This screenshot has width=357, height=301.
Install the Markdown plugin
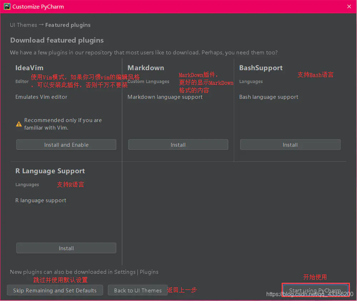tap(178, 145)
